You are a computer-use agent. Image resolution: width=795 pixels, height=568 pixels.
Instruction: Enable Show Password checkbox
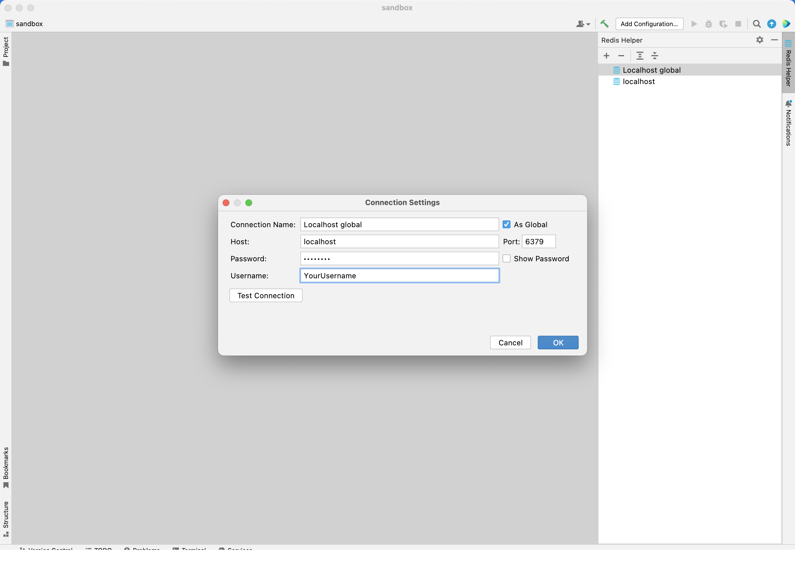(507, 258)
